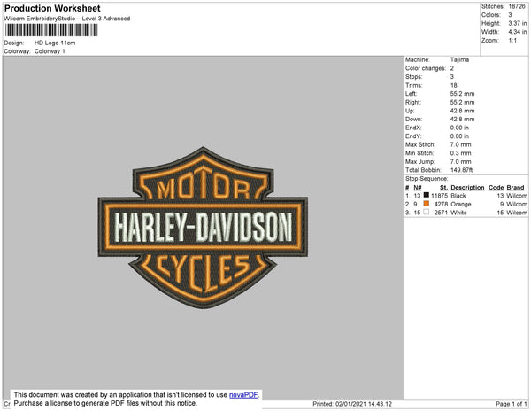Viewport: 531px width, 411px height.
Task: Select the White color swatch in stop sequence
Action: (427, 212)
